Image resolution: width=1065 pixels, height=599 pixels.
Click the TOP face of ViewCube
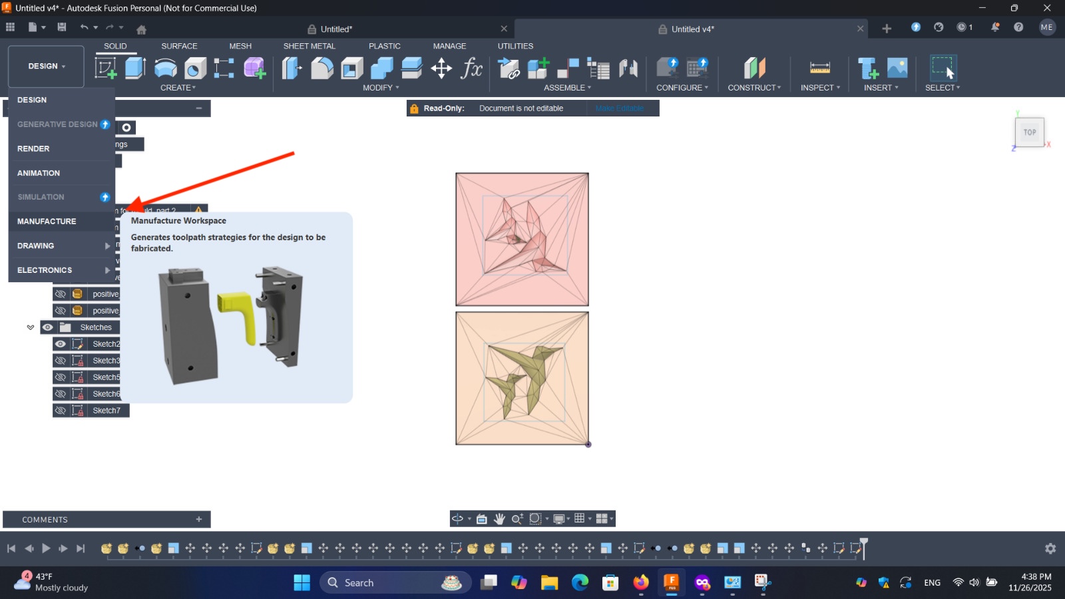1029,132
